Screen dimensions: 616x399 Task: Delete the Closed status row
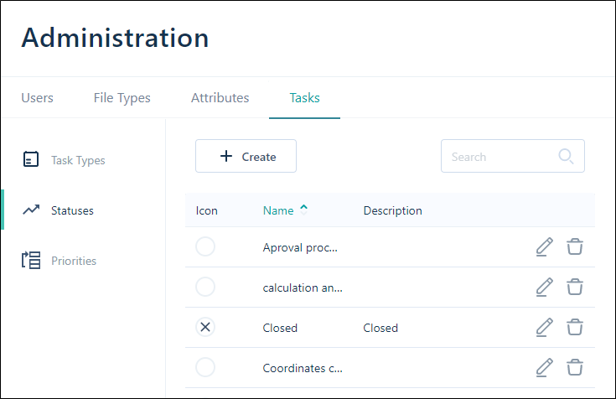(574, 327)
